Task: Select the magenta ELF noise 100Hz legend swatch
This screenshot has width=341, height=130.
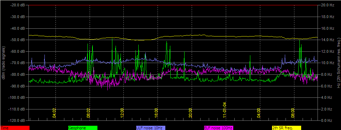Action: (x=218, y=128)
